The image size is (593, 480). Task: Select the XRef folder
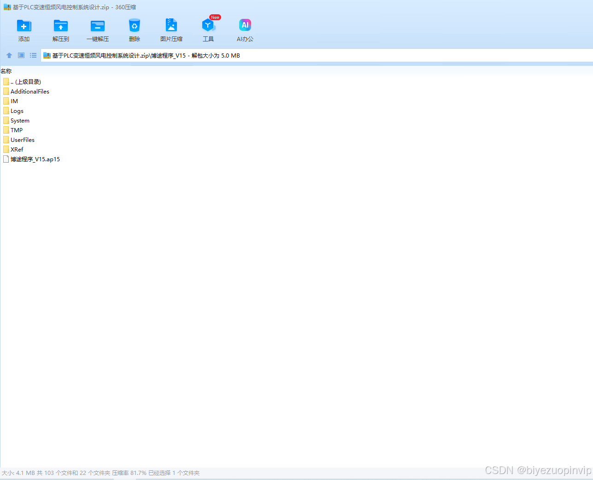point(13,149)
